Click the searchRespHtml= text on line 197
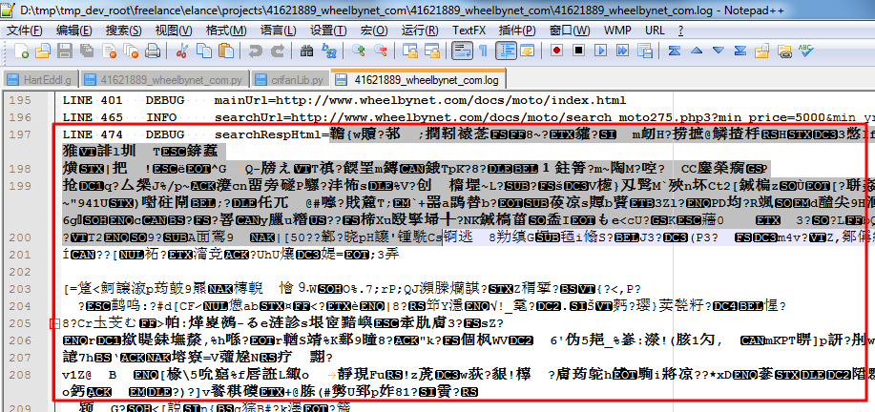The width and height of the screenshot is (875, 412). click(272, 134)
